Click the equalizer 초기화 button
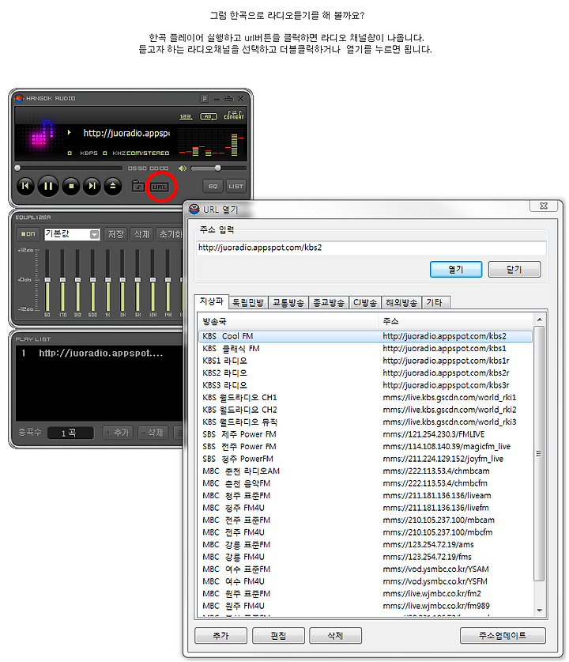The height and width of the screenshot is (662, 569). click(x=170, y=234)
